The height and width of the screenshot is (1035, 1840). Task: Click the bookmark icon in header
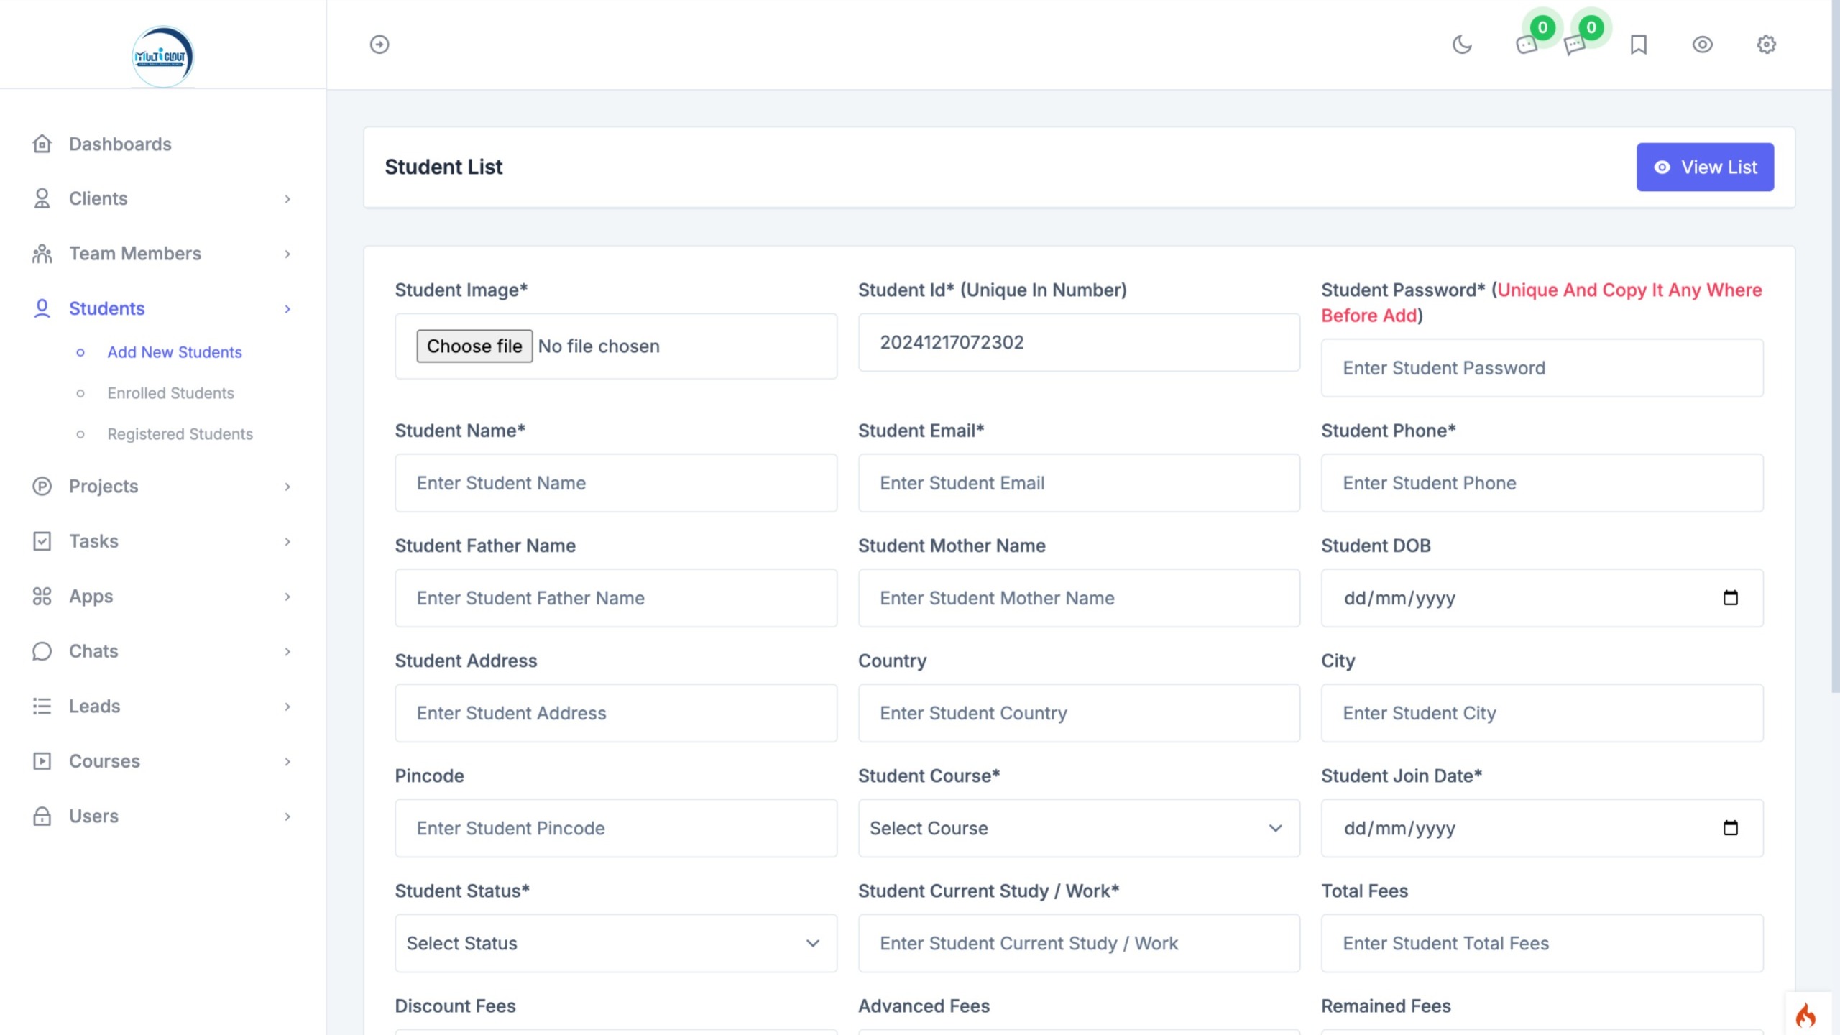pos(1639,45)
